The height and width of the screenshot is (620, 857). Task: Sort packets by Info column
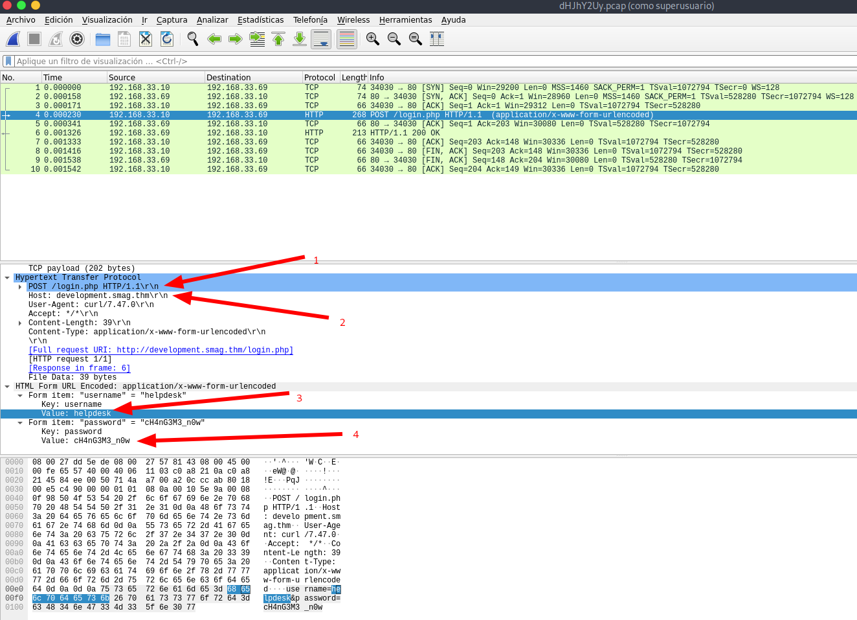coord(612,77)
